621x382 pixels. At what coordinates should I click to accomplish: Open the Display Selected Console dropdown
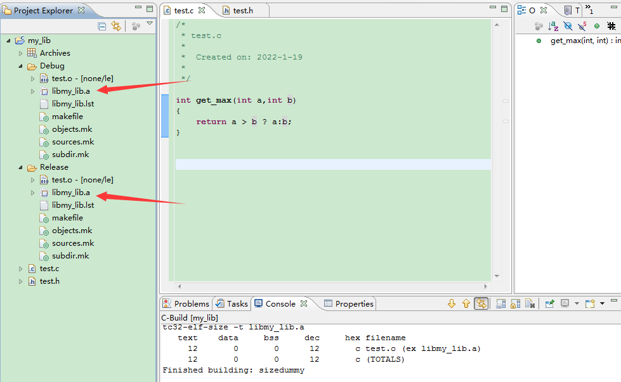tap(577, 303)
